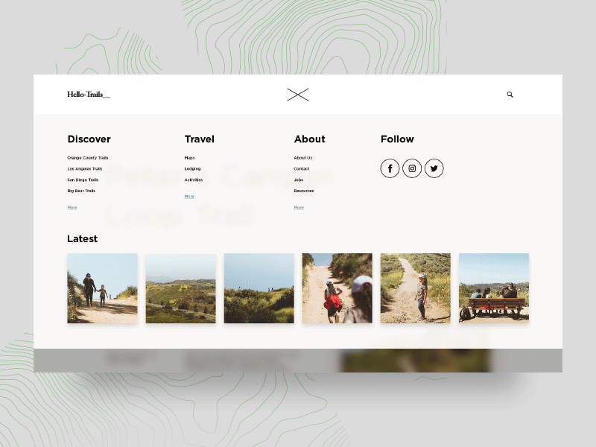This screenshot has height=447, width=596.
Task: Open Twitter social profile icon
Action: 434,168
